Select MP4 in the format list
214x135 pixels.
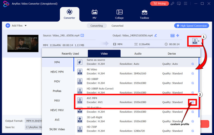tap(57, 62)
